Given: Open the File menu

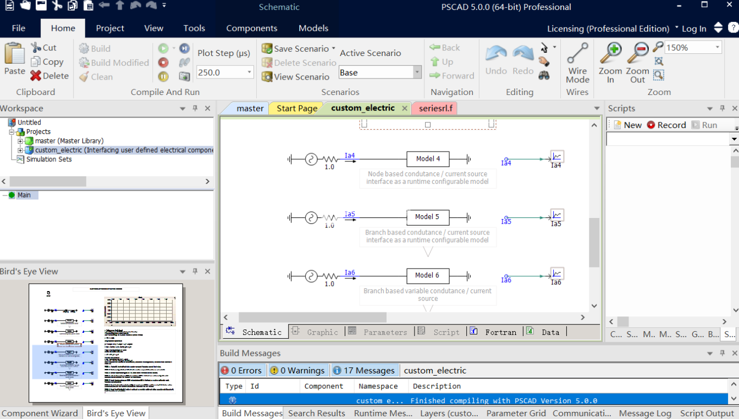Looking at the screenshot, I should pos(19,28).
